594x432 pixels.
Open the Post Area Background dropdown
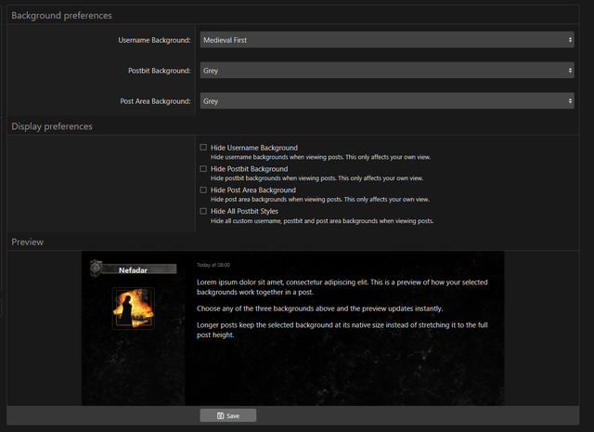coord(387,101)
